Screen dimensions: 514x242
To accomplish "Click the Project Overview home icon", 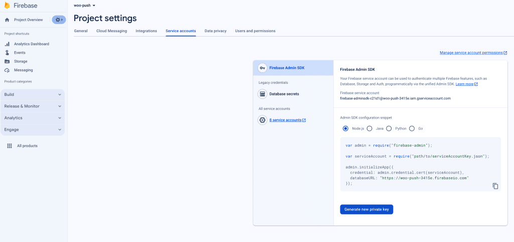I will (x=7, y=20).
